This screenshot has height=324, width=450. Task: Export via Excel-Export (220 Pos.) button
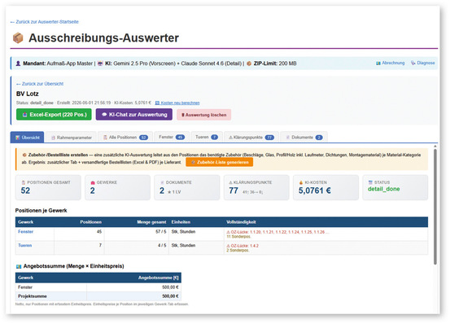(54, 115)
